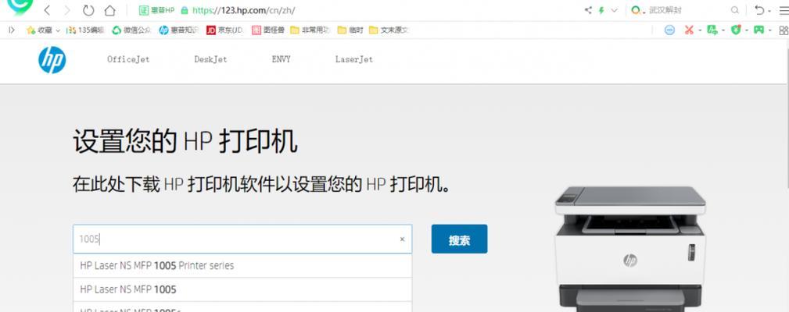The height and width of the screenshot is (312, 789).
Task: Click the blue round extension icon
Action: (x=669, y=30)
